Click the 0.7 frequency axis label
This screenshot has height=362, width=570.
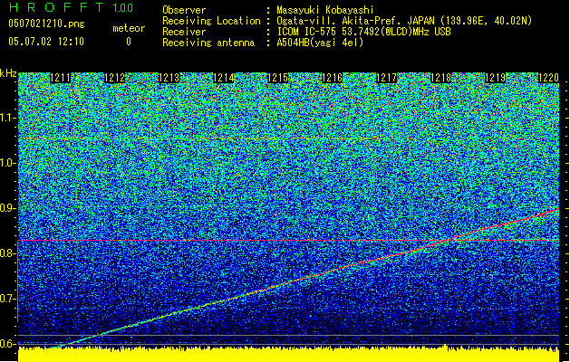[x=8, y=299]
